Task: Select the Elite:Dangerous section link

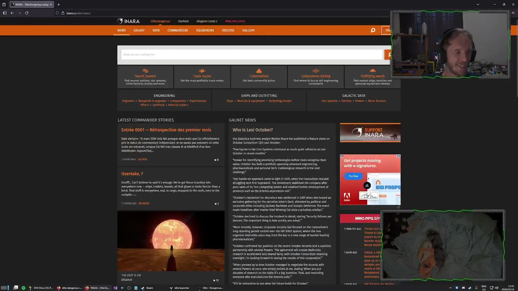Action: (160, 21)
